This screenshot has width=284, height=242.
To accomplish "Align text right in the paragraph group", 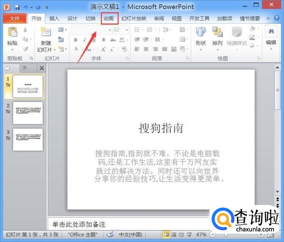I will pyautogui.click(x=155, y=49).
